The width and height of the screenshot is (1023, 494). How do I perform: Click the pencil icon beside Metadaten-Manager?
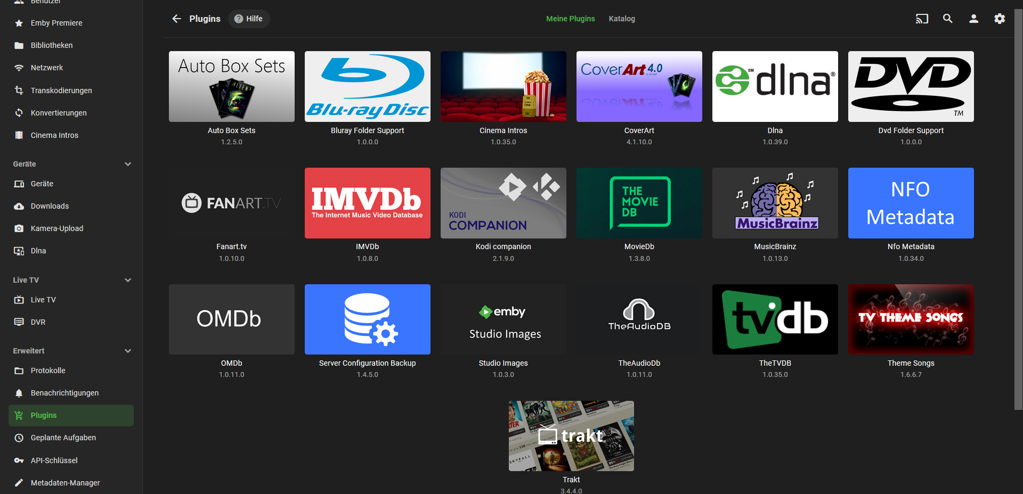coord(19,483)
